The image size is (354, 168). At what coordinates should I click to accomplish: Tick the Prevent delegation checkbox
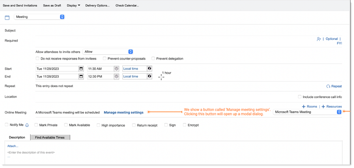click(x=153, y=58)
